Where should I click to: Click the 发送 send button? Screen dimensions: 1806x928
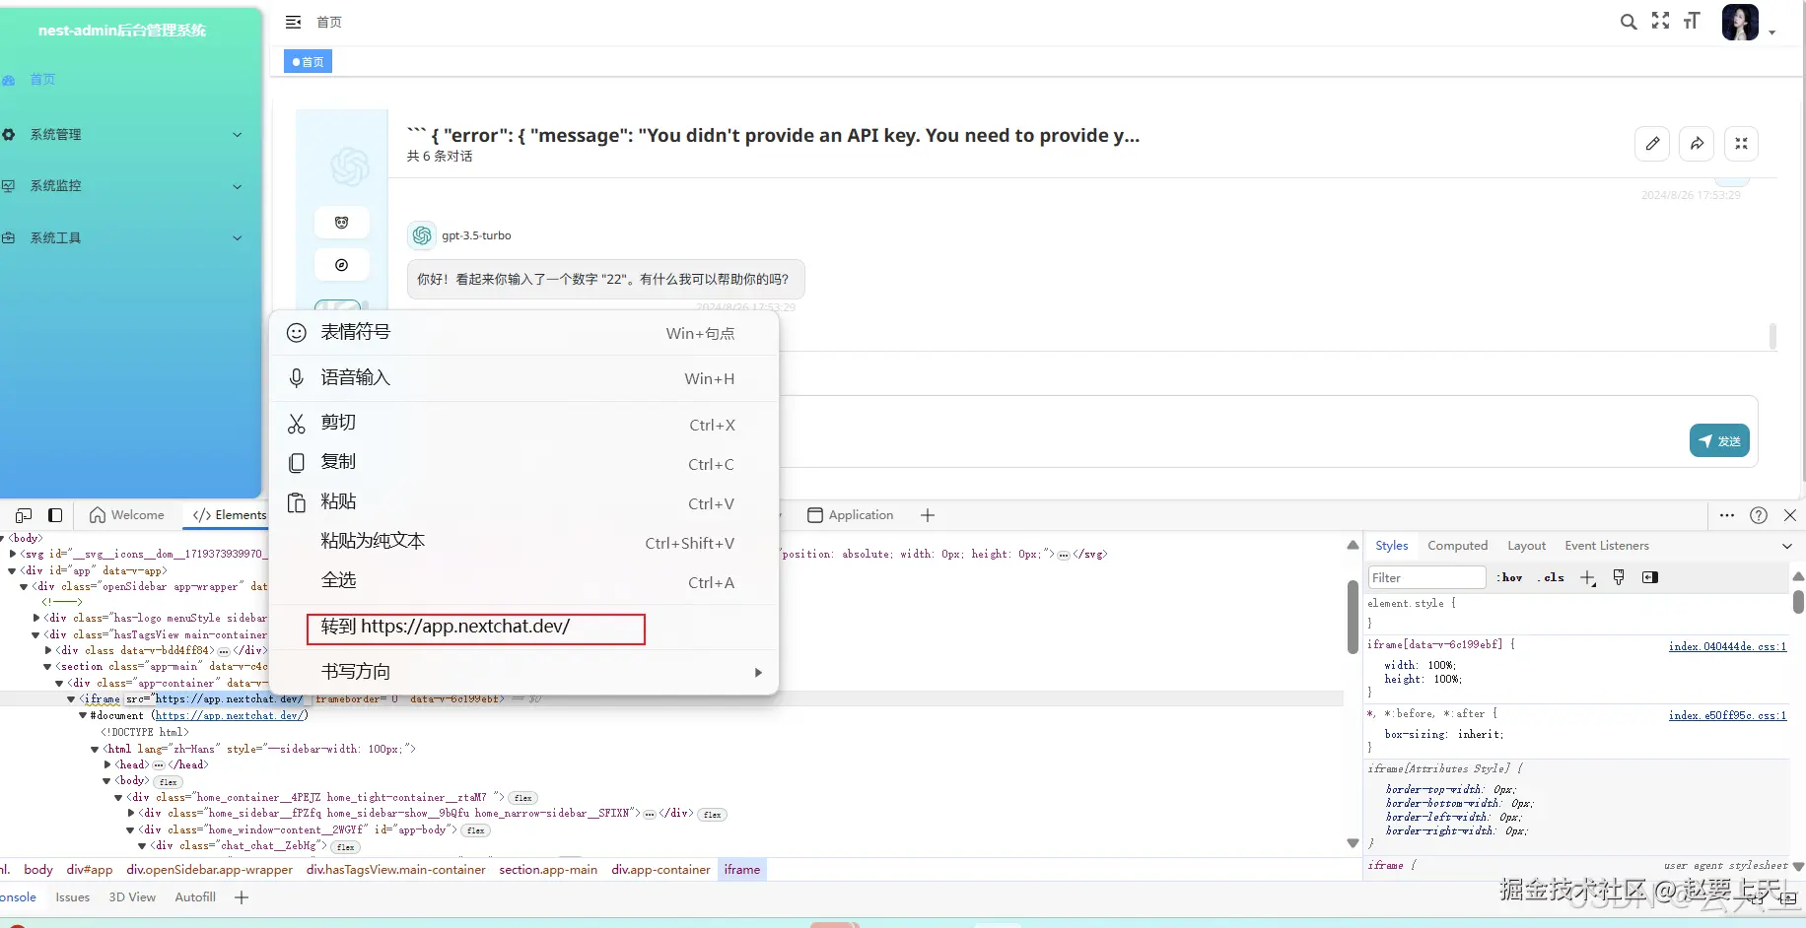[x=1719, y=441]
